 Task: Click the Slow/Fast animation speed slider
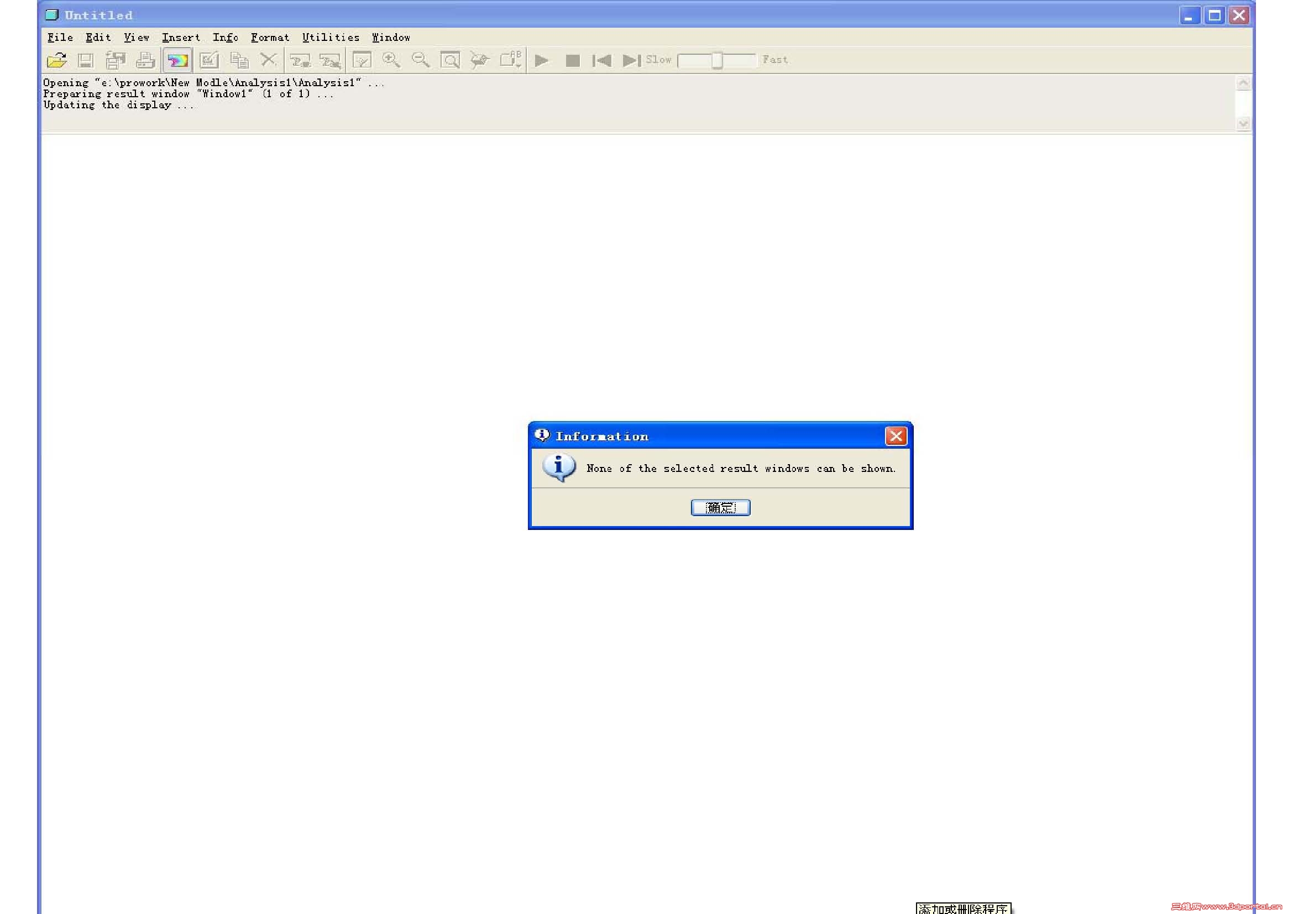coord(716,60)
